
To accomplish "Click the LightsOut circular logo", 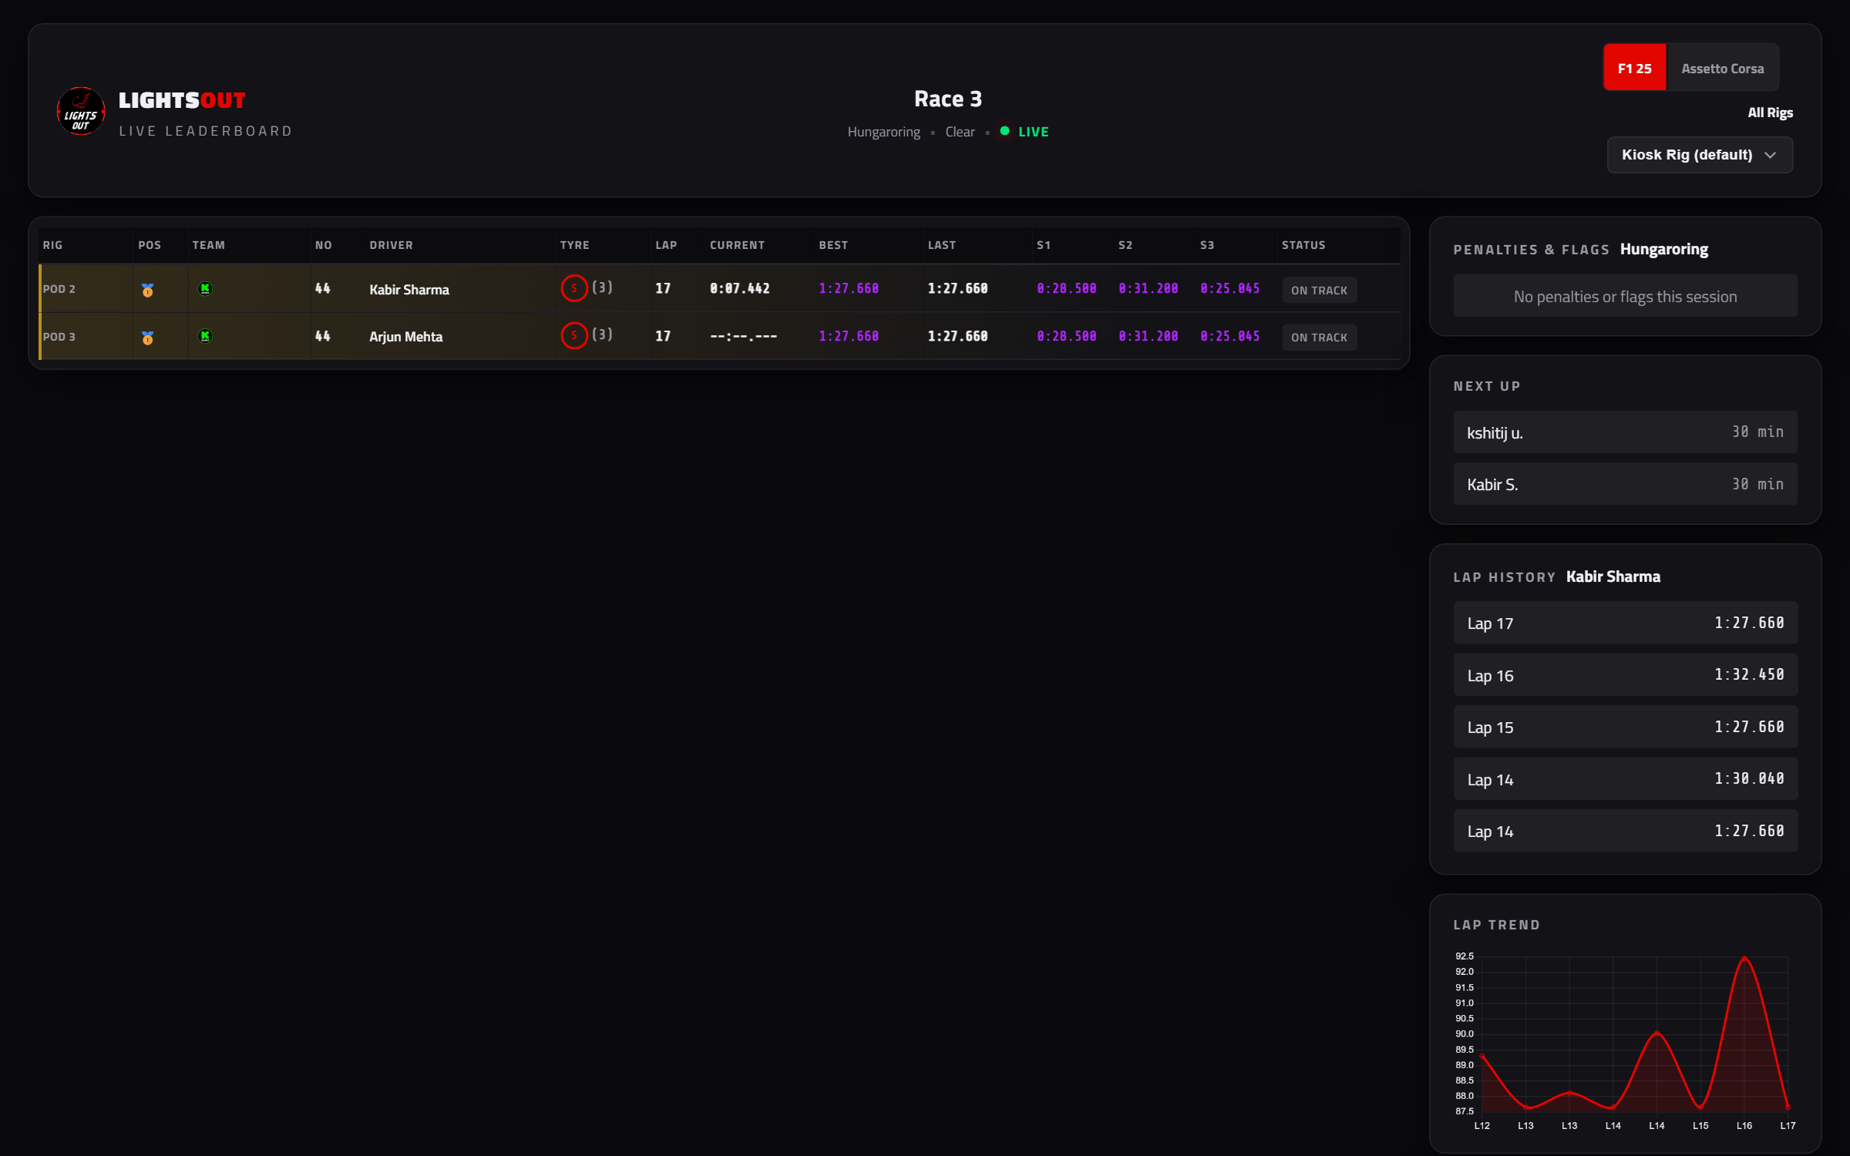I will click(80, 111).
